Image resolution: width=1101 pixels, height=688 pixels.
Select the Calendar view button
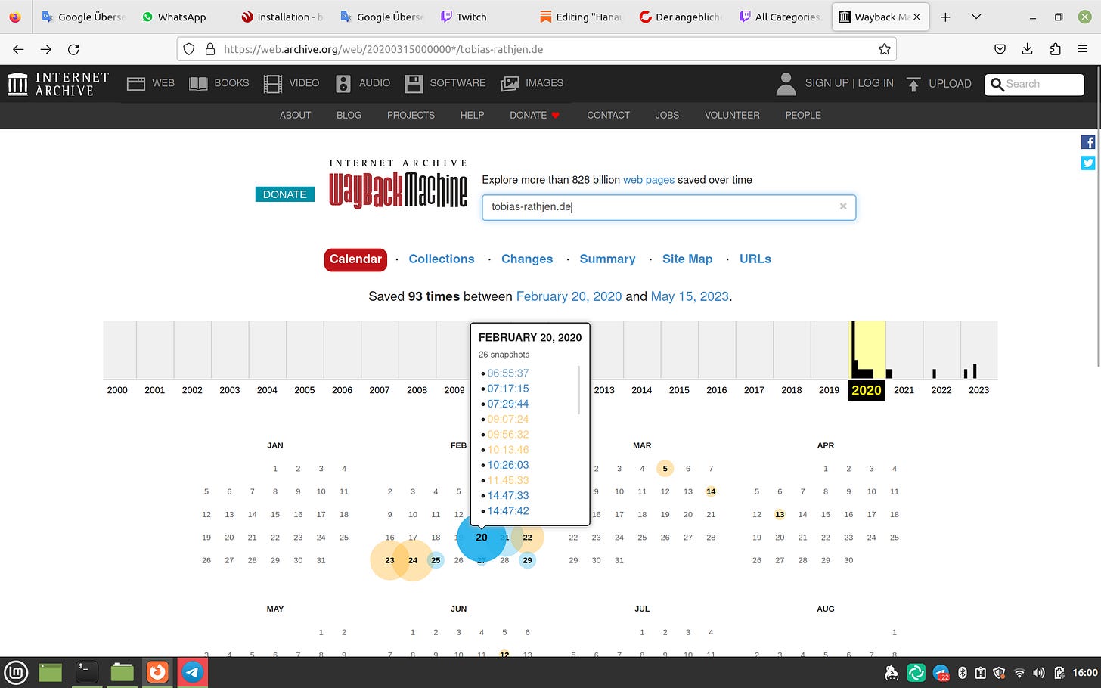tap(355, 259)
